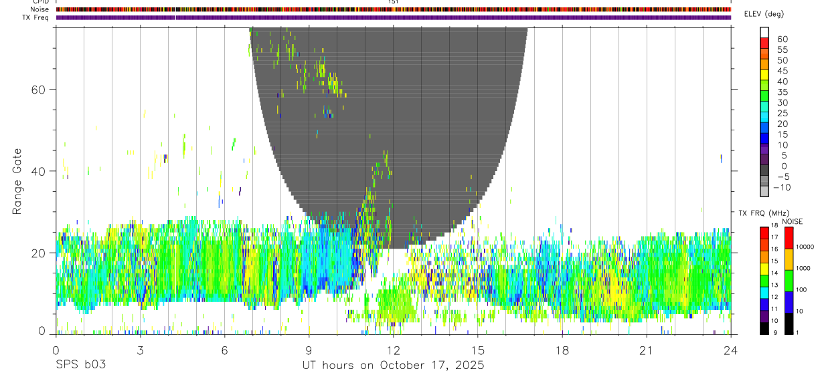822x379 pixels.
Task: Click the '24' tick label on the time axis
Action: click(x=731, y=350)
